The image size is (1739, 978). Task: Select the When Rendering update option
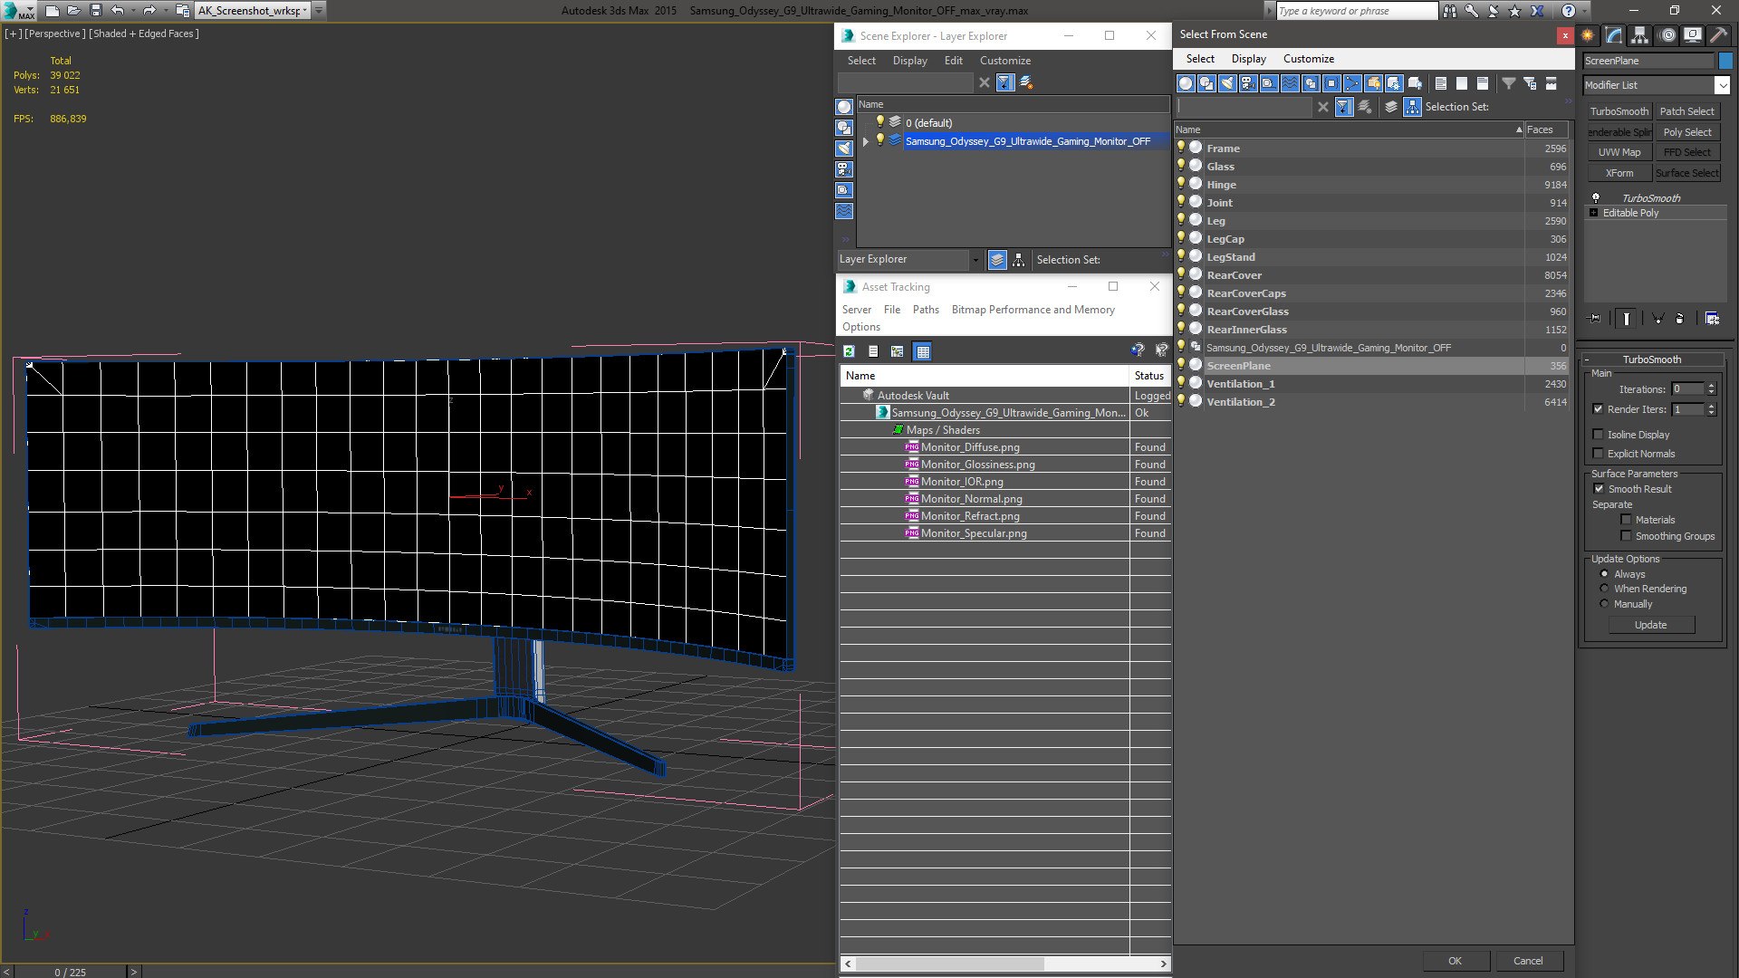tap(1604, 589)
